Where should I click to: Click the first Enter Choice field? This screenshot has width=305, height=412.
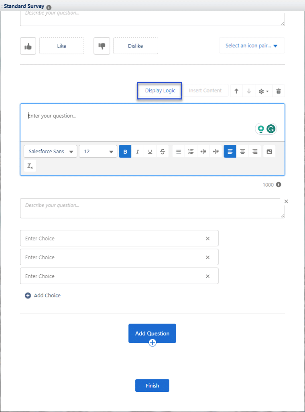pyautogui.click(x=112, y=238)
